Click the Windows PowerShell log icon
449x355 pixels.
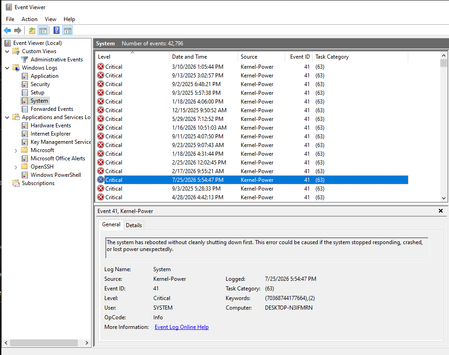pyautogui.click(x=25, y=175)
